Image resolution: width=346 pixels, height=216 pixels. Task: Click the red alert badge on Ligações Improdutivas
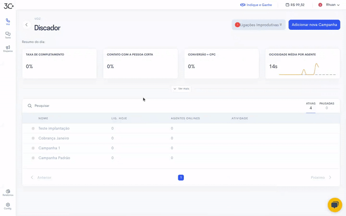coord(237,25)
